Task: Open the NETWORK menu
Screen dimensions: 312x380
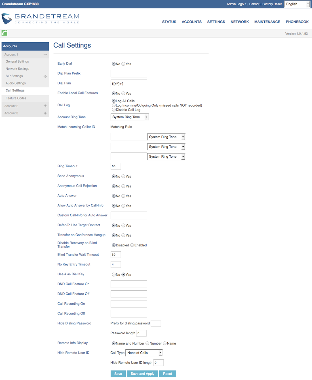Action: pos(240,22)
